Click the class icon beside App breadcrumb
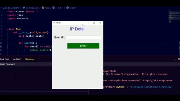Image resolution: width=180 pixels, height=101 pixels. click(x=43, y=8)
